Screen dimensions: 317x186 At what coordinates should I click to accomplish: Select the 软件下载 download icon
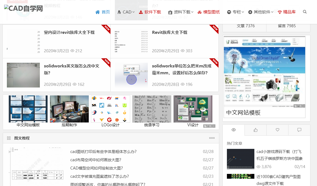(141, 12)
